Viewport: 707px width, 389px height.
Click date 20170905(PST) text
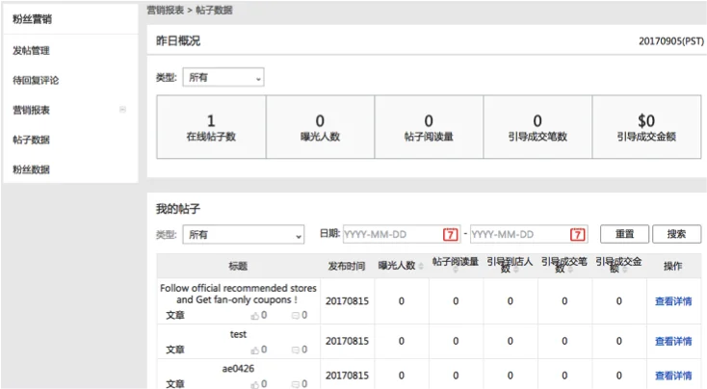click(x=671, y=41)
